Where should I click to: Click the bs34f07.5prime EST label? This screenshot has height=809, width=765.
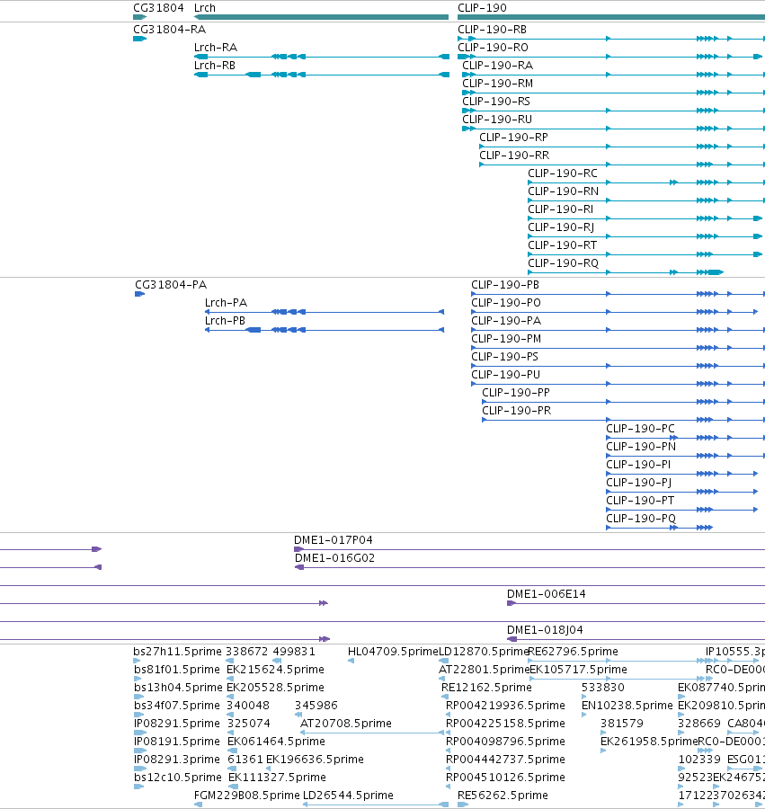(176, 706)
